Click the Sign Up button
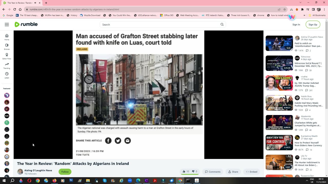The image size is (328, 184). tap(313, 25)
